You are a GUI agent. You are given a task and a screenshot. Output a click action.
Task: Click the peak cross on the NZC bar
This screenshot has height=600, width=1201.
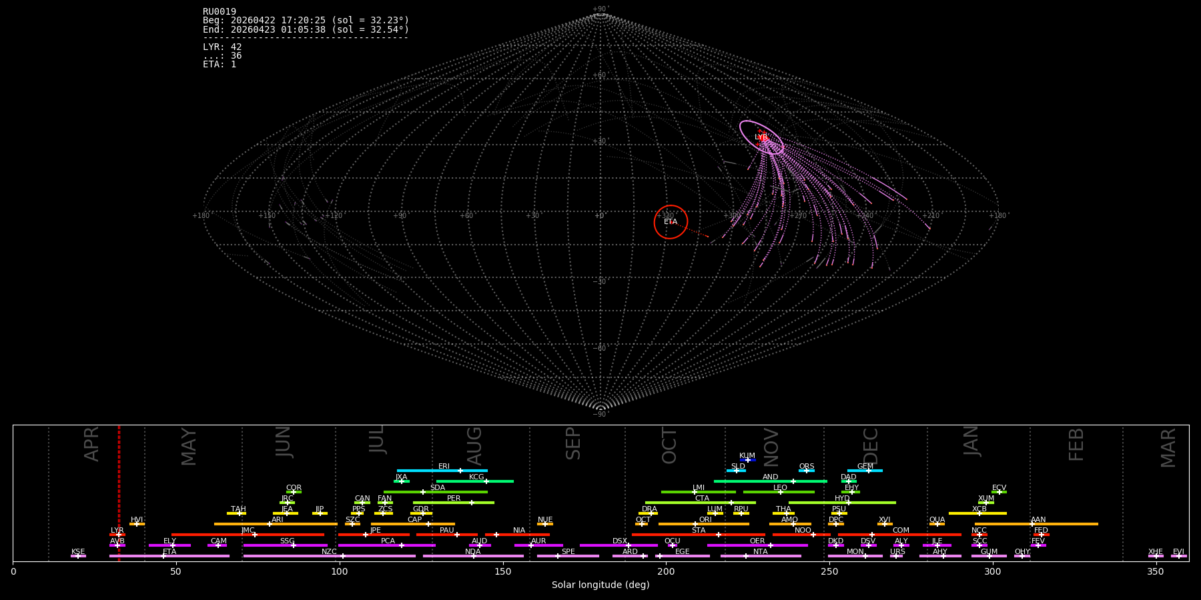343,556
